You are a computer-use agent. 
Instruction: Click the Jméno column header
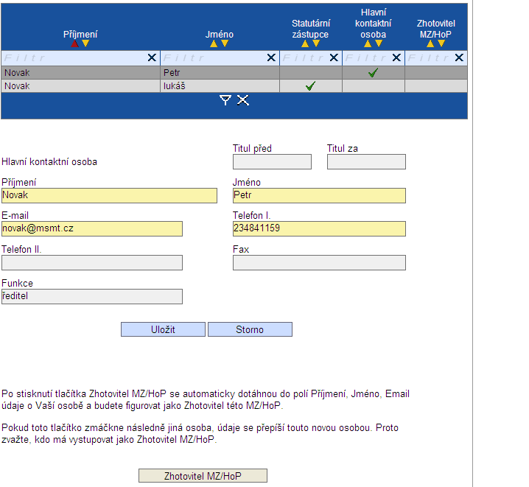coord(220,34)
